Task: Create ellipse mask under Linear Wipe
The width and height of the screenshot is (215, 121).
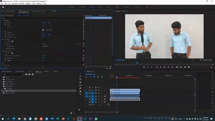Action: [x=6, y=53]
